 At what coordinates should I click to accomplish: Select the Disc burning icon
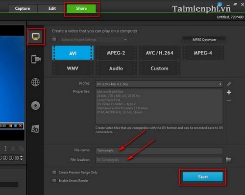pos(35,105)
